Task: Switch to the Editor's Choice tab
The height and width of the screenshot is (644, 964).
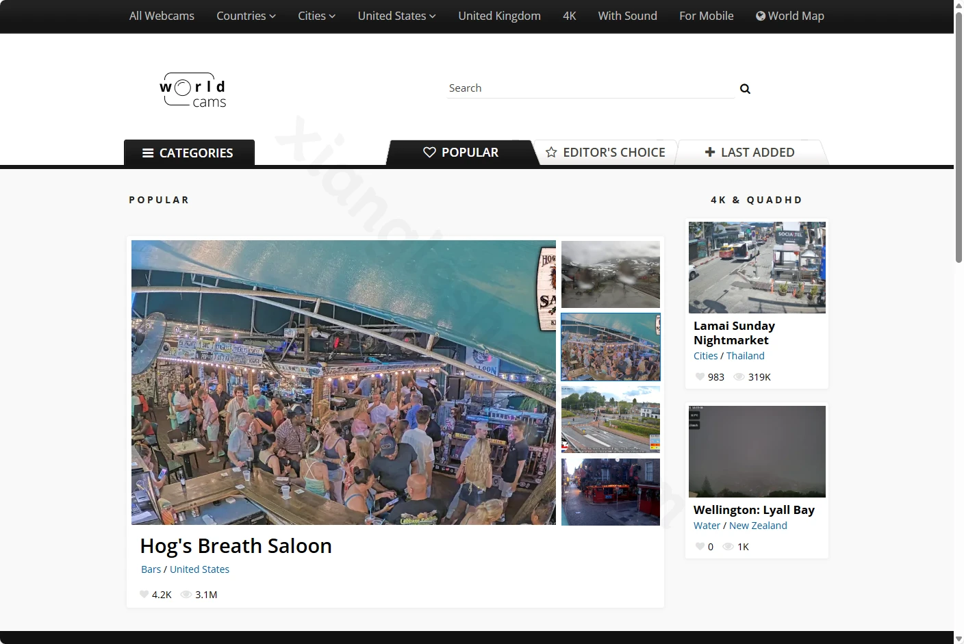Action: (x=605, y=153)
